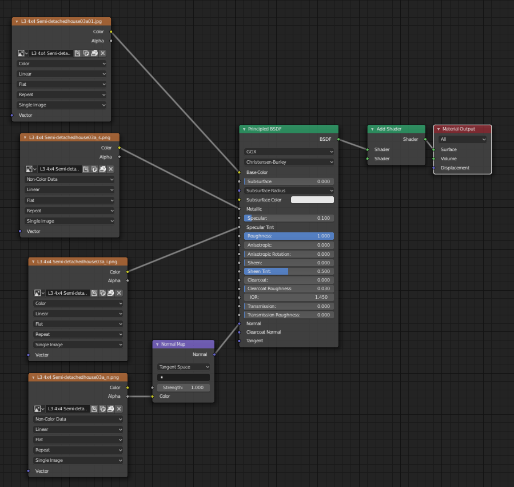Open Repeat extension dropdown in Semi-detachedhouse03a01.jpg node
This screenshot has width=514, height=487.
click(62, 94)
